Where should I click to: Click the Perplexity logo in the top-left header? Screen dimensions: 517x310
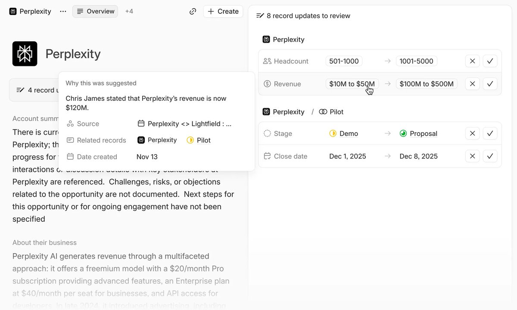pos(12,11)
